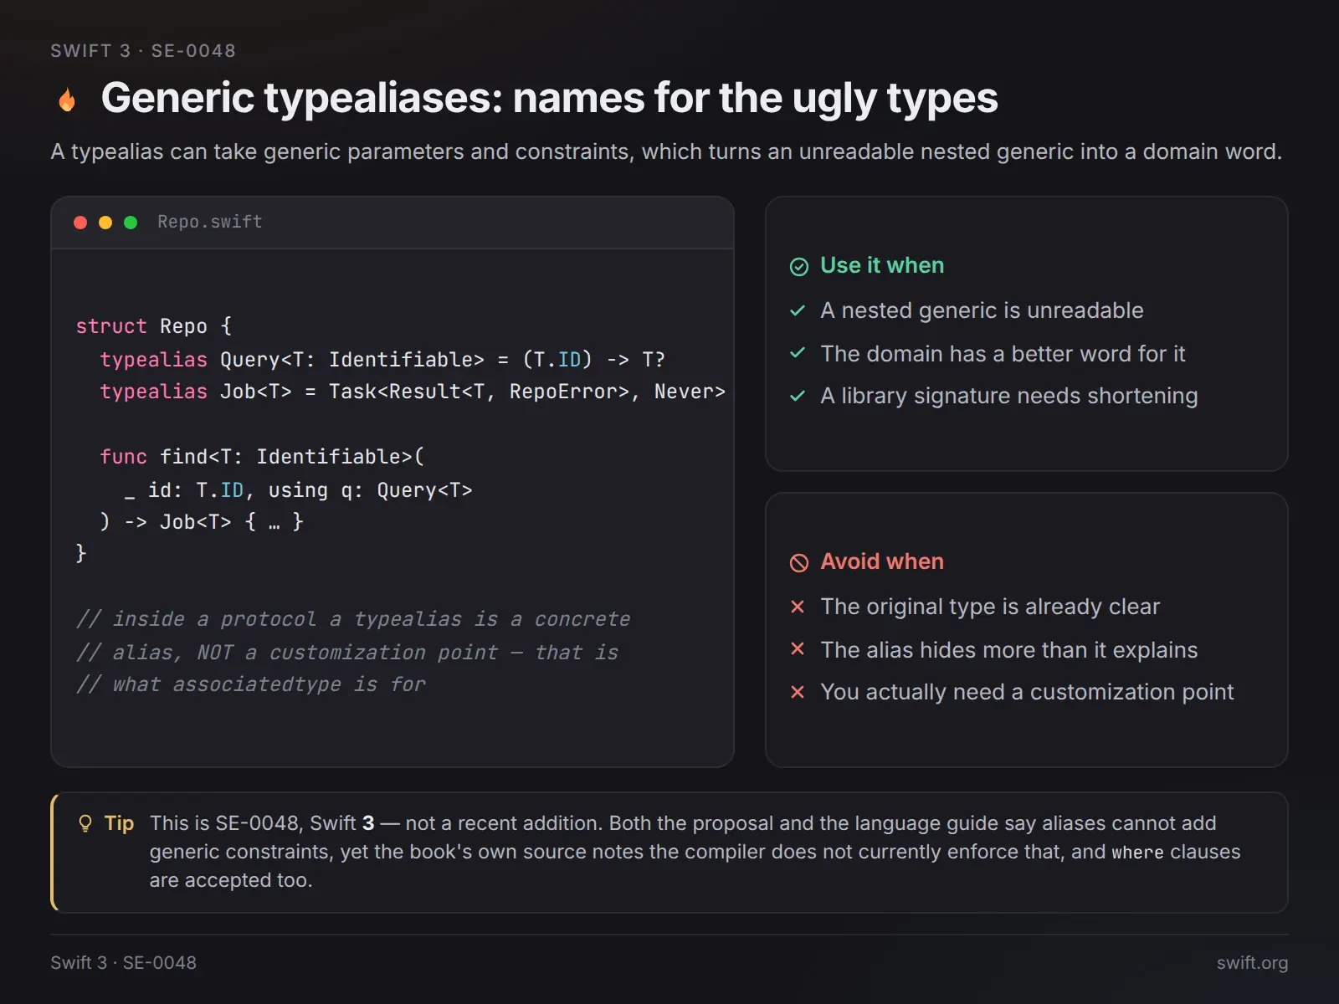Click the Generic typealiases title heading
Screen dimensions: 1339x1004
coord(549,98)
